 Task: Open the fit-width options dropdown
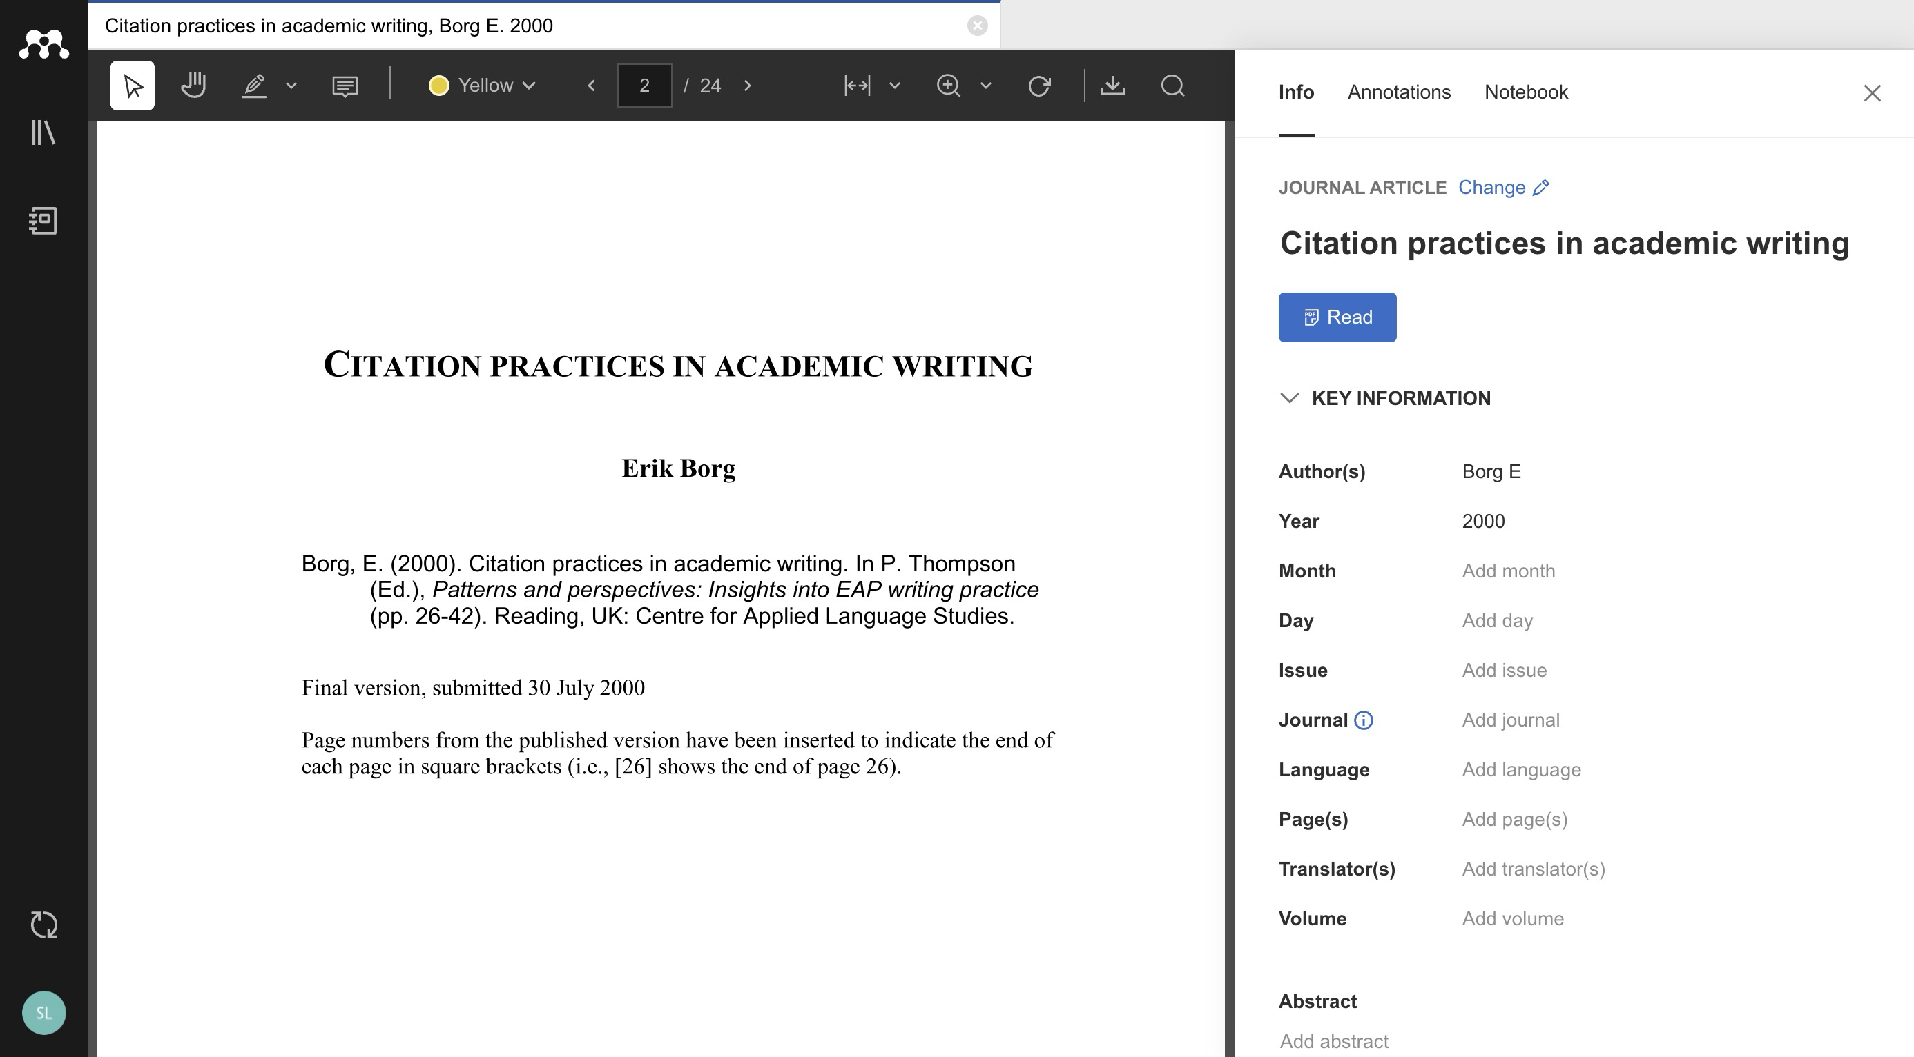(895, 86)
